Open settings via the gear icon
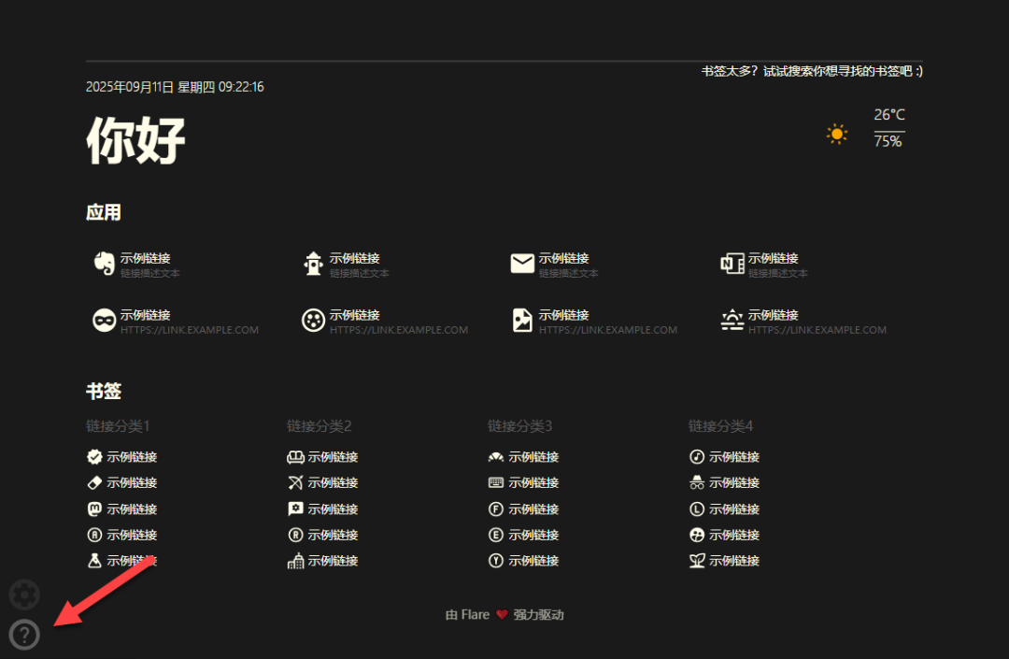Viewport: 1009px width, 659px height. click(24, 595)
